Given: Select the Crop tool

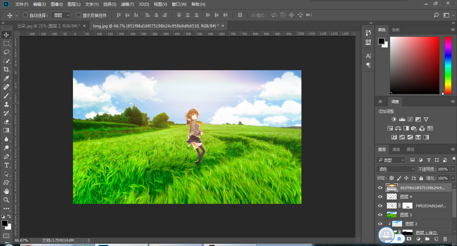Looking at the screenshot, I should [x=6, y=70].
